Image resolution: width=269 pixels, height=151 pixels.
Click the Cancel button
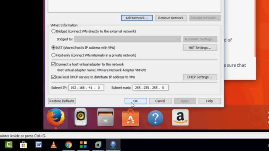tap(160, 101)
